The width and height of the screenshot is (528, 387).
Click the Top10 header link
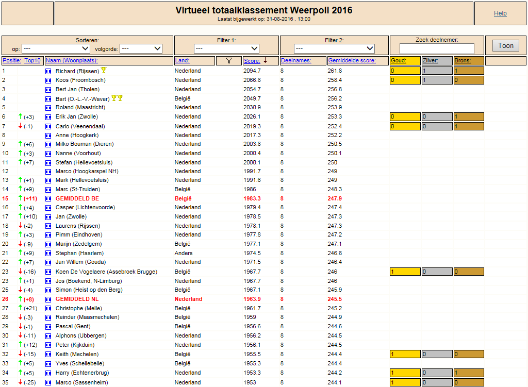pos(32,61)
